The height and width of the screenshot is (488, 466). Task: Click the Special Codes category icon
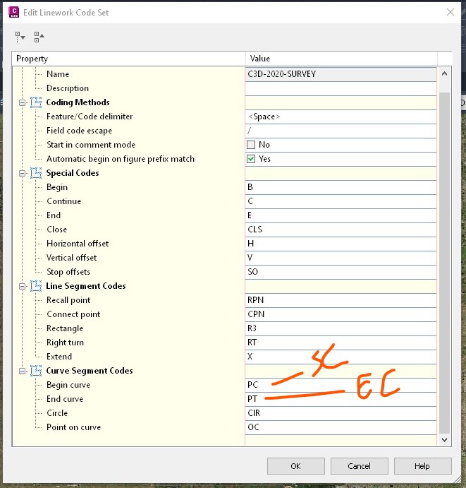tap(36, 173)
